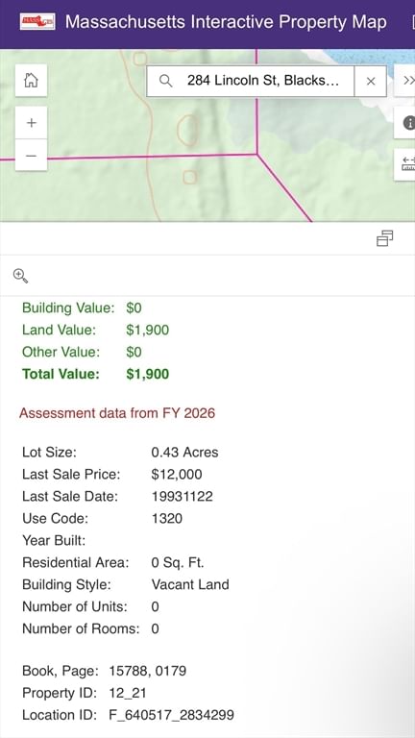Viewport: 415px width, 738px height.
Task: Click the dock popup window icon
Action: [x=384, y=238]
